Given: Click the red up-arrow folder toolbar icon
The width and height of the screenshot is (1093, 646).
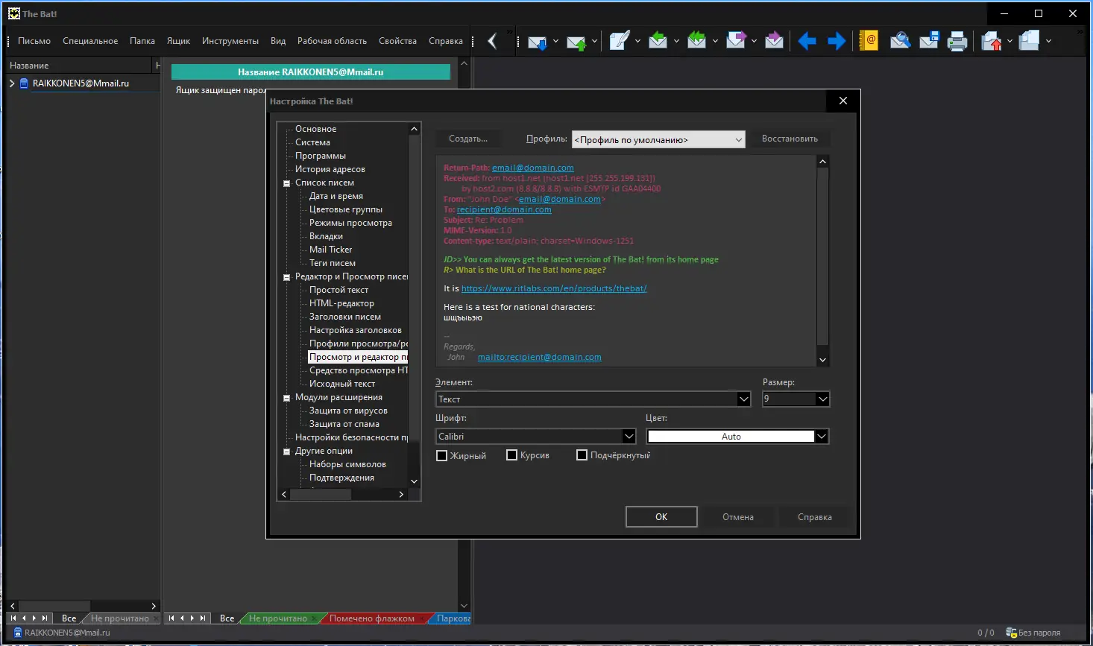Looking at the screenshot, I should pyautogui.click(x=992, y=41).
